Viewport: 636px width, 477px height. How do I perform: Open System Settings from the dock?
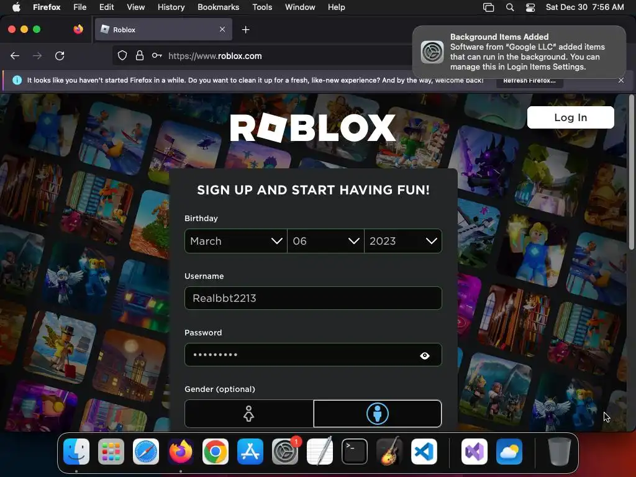click(285, 452)
